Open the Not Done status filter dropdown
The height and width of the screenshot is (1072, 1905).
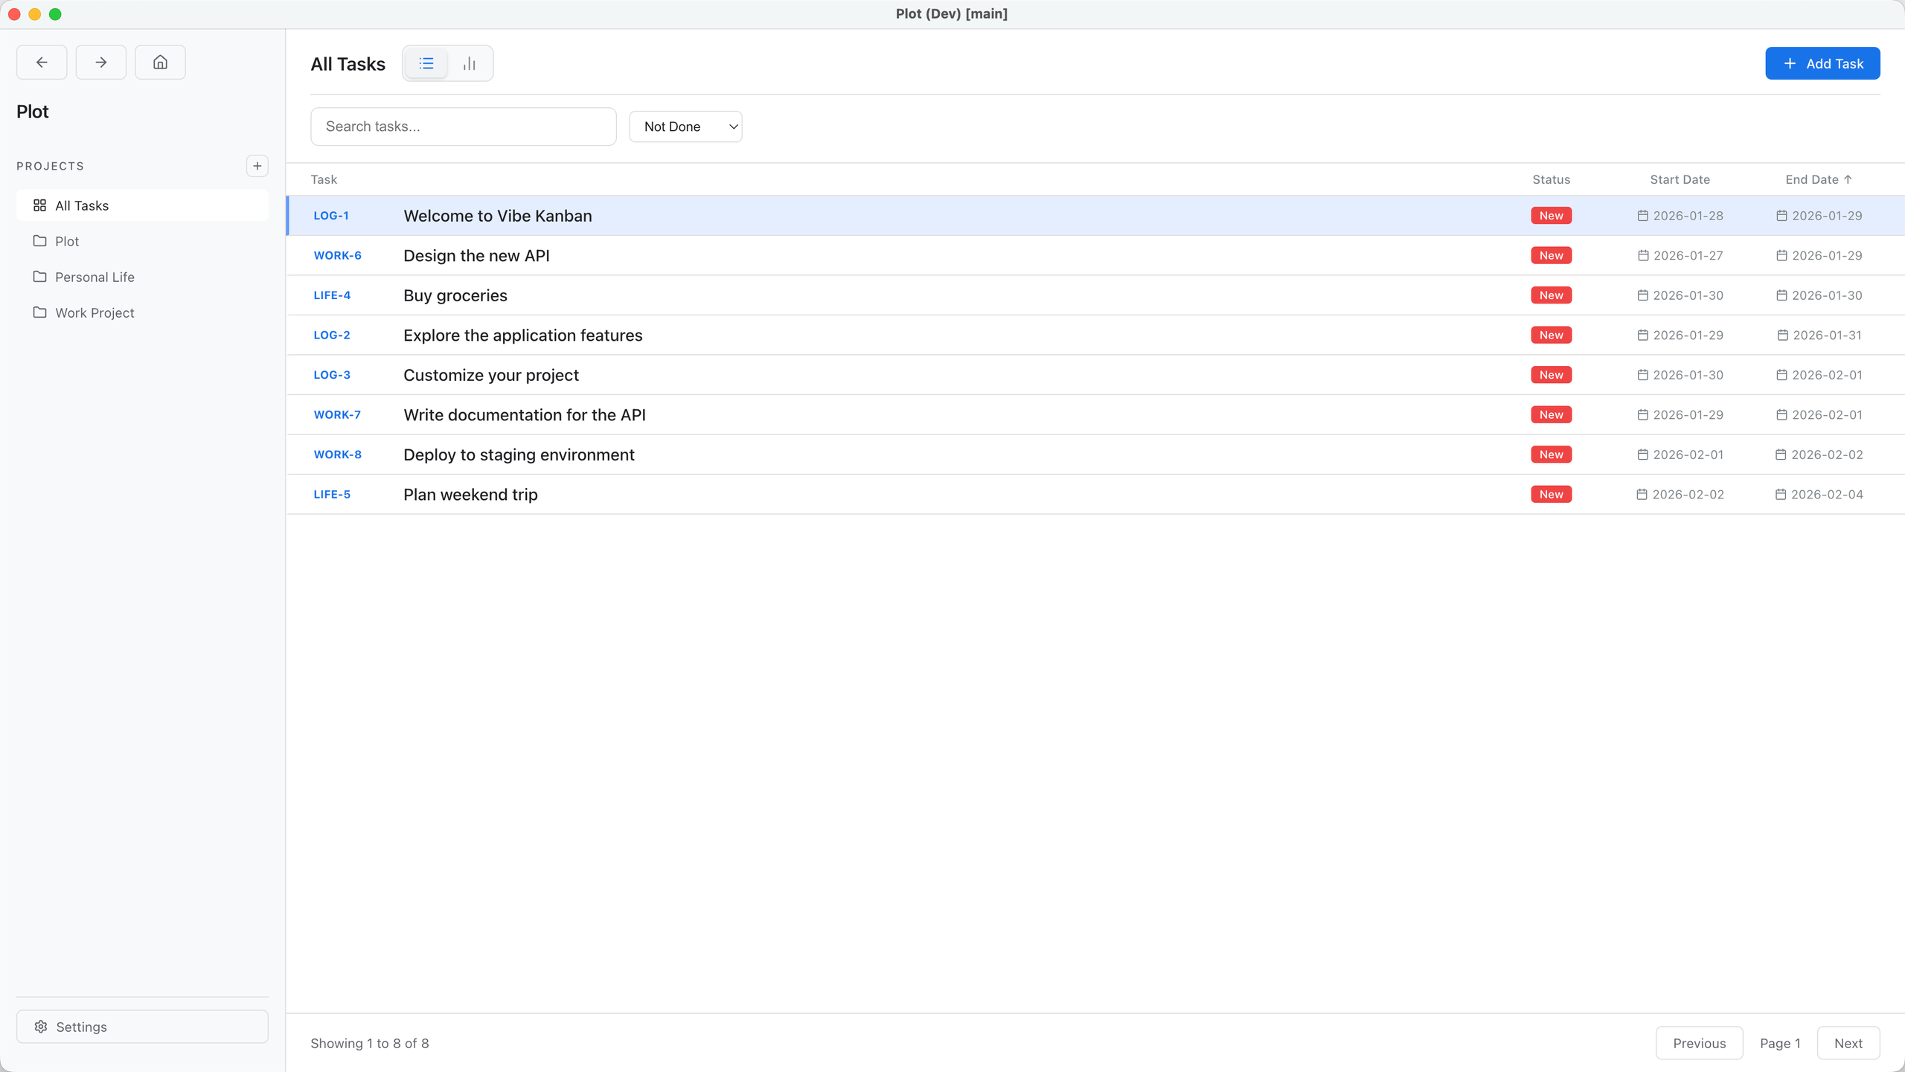coord(685,126)
